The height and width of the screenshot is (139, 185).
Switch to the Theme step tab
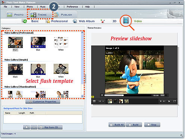(40, 15)
